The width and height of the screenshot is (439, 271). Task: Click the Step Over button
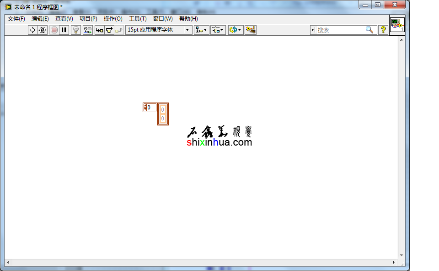click(x=109, y=30)
